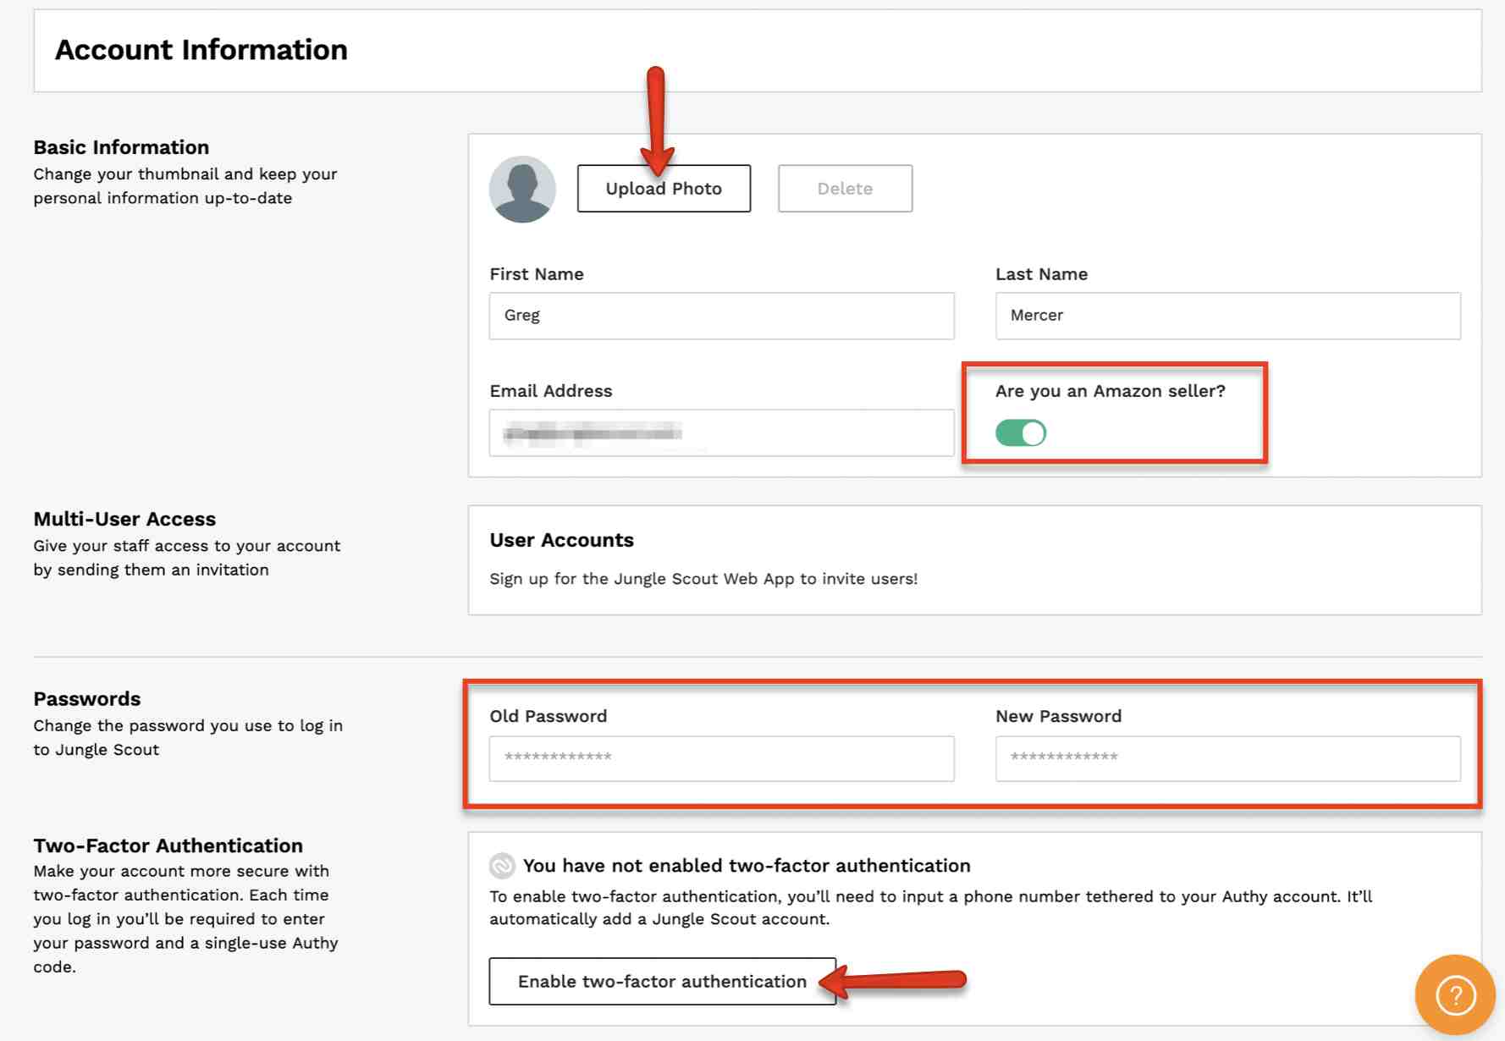Select the Basic Information section title
This screenshot has height=1041, width=1505.
click(121, 147)
